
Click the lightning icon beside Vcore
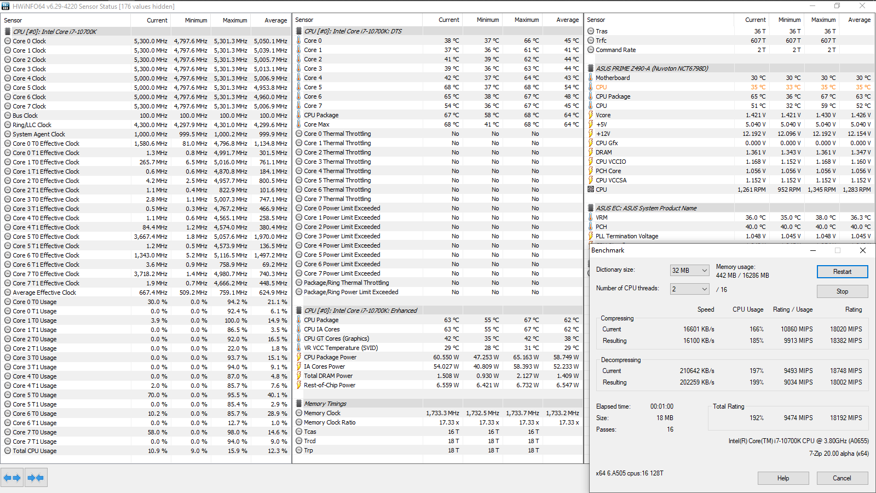591,115
